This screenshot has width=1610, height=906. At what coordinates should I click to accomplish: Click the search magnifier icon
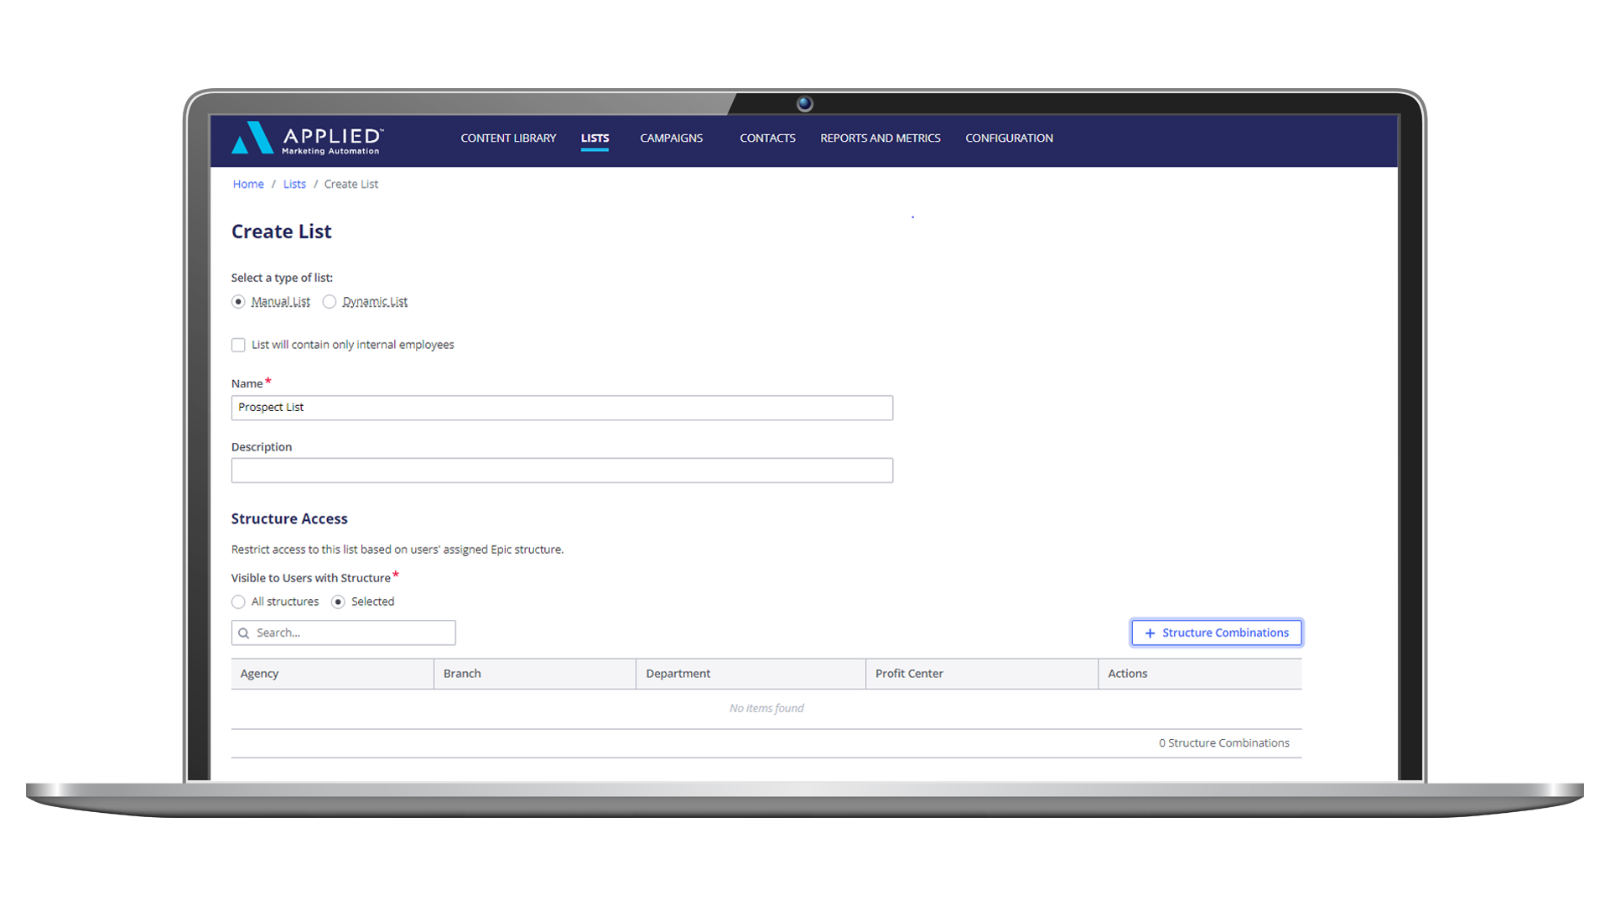[244, 633]
